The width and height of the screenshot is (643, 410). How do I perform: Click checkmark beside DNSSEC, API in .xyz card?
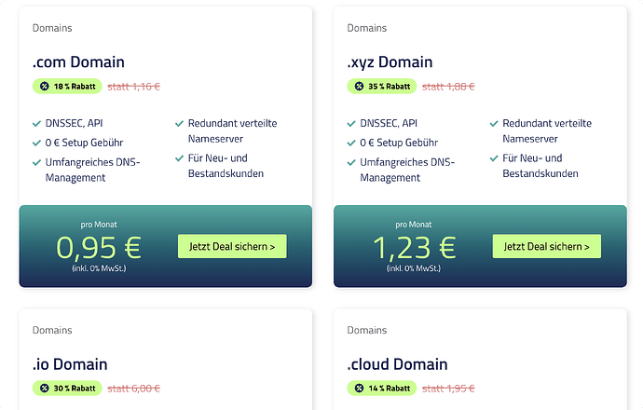click(x=351, y=123)
